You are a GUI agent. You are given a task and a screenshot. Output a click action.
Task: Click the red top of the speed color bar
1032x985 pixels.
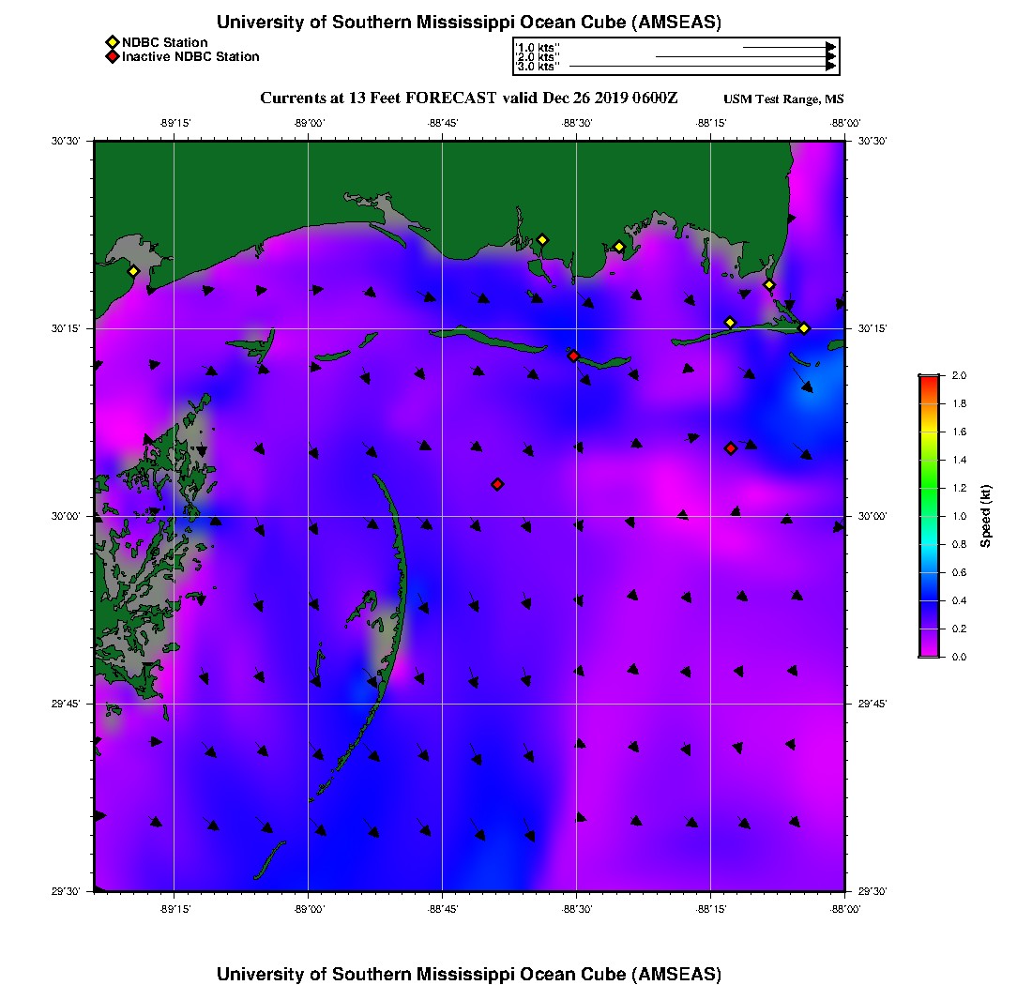point(928,379)
